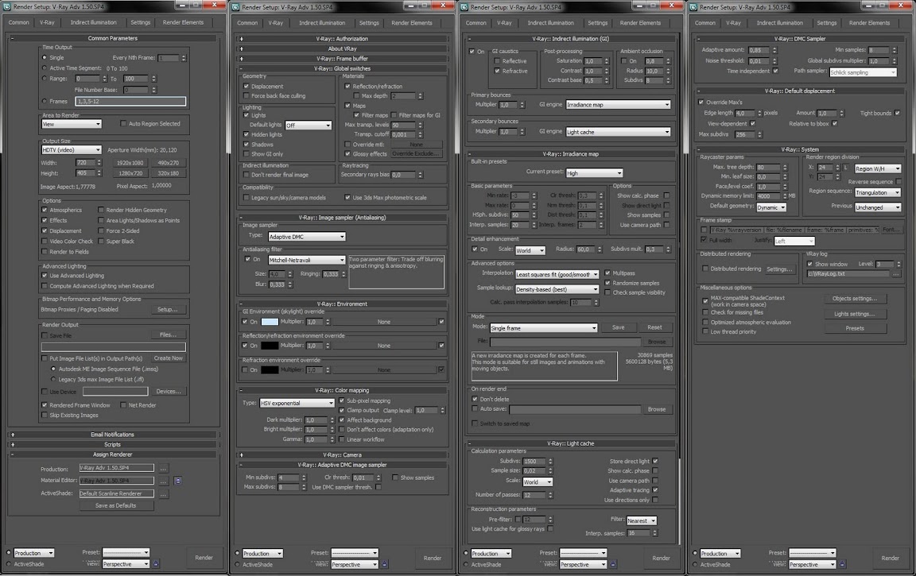Toggle Refractive GI caustics checkbox
916x576 pixels.
click(497, 72)
